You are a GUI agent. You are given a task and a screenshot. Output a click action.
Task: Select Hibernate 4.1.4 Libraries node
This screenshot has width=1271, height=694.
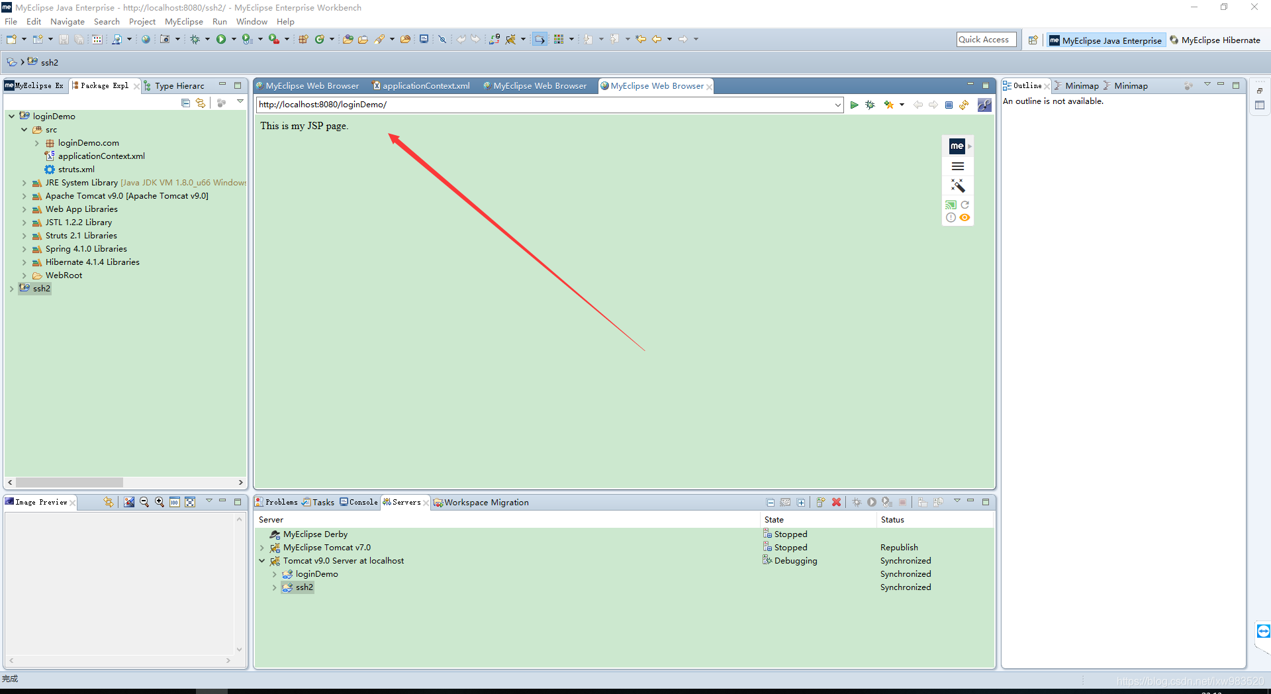point(86,262)
